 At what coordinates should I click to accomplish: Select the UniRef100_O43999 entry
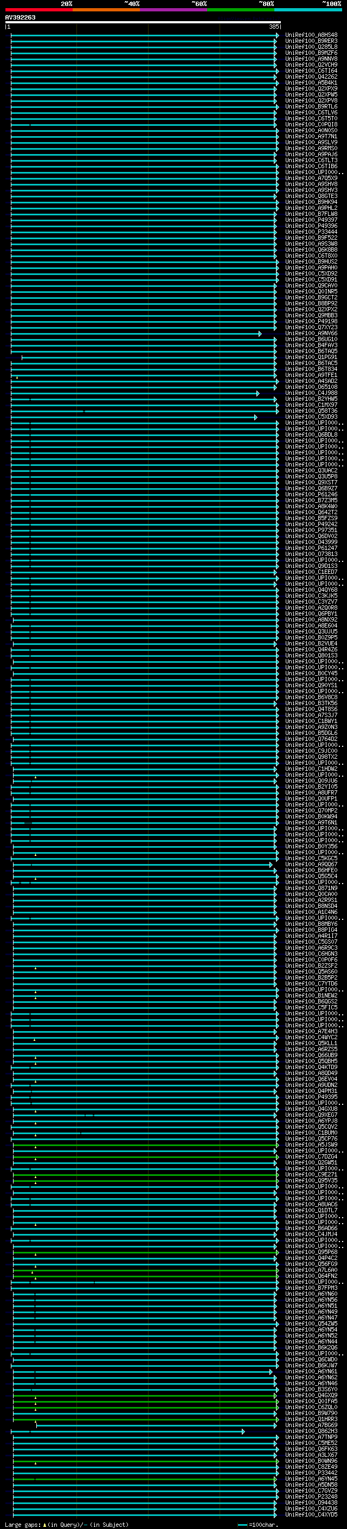click(x=311, y=542)
